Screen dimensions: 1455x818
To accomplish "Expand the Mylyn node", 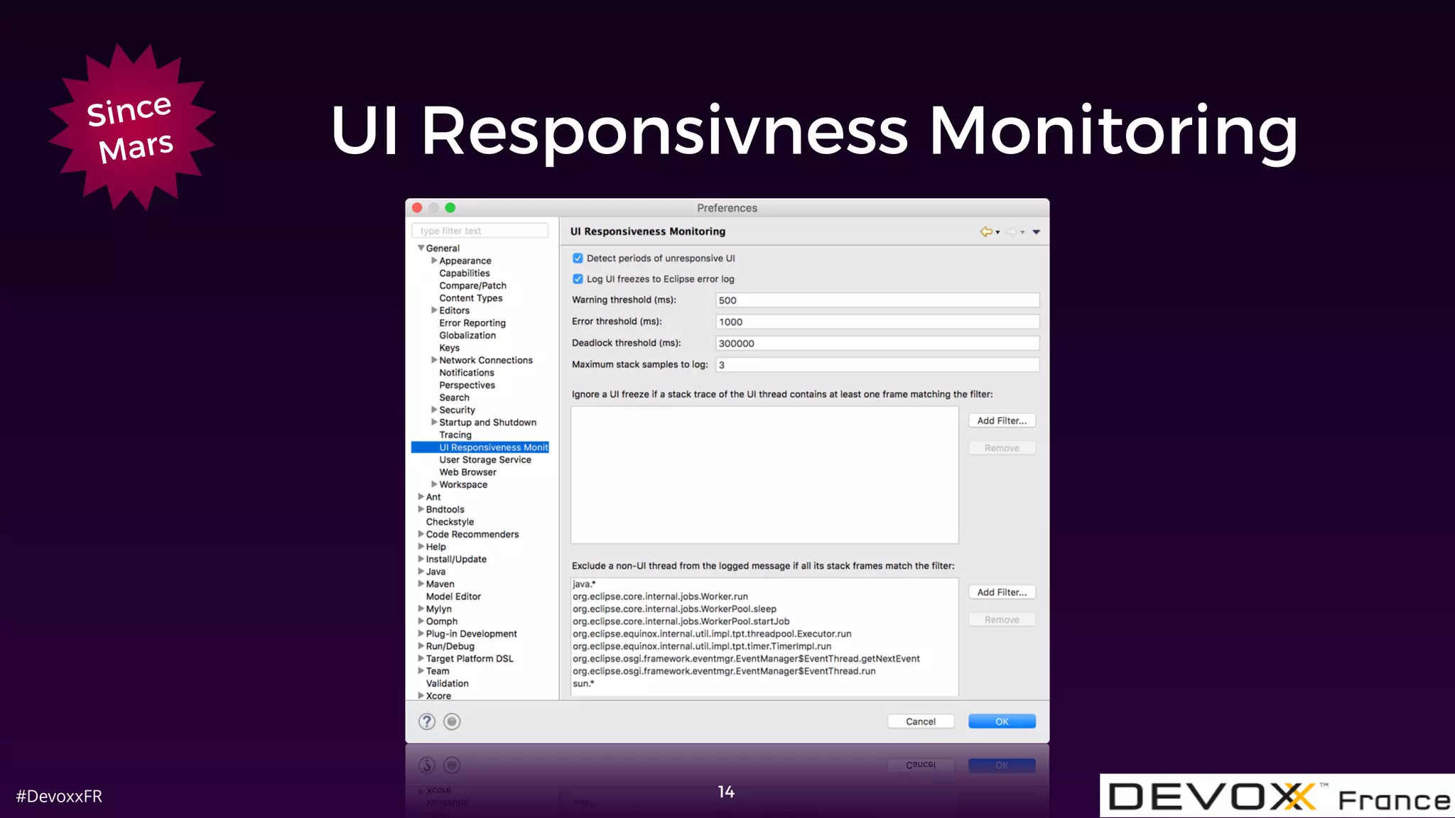I will (421, 609).
